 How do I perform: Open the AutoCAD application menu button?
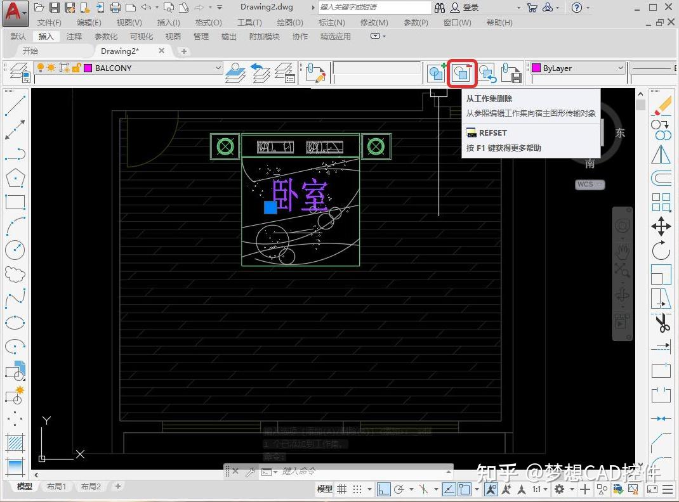click(x=15, y=13)
